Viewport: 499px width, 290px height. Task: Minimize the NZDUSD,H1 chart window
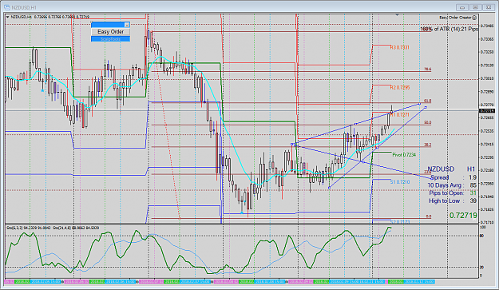(x=462, y=7)
